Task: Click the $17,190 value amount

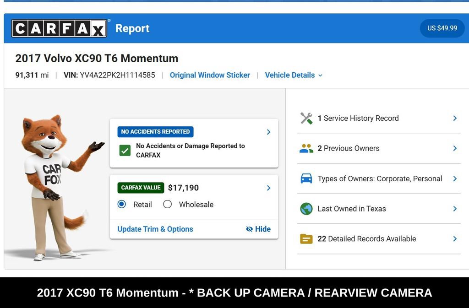Action: [x=183, y=188]
